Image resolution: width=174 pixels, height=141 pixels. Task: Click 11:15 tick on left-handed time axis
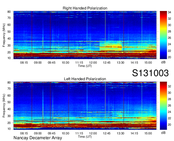pyautogui.click(x=79, y=133)
